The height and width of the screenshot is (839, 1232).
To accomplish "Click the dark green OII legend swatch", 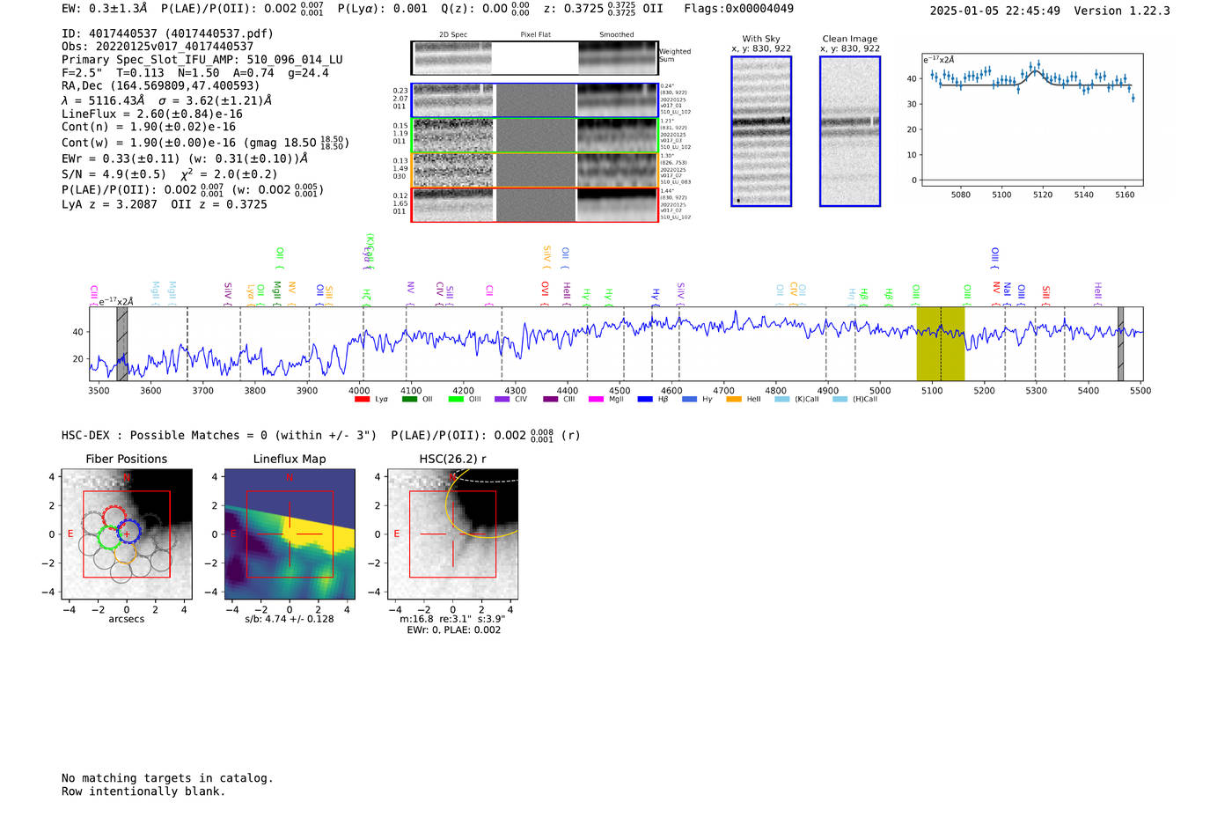I will tap(408, 400).
